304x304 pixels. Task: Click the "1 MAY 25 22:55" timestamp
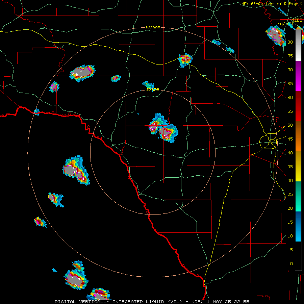click(228, 302)
